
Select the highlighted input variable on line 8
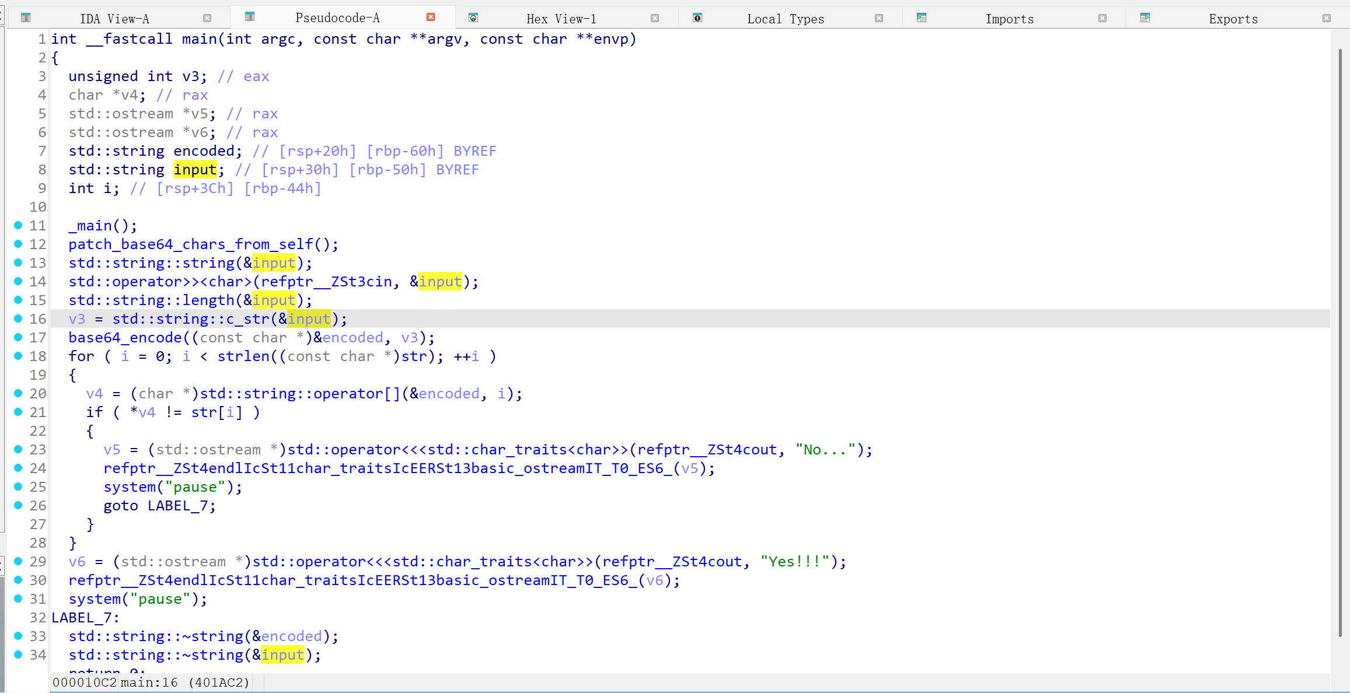[196, 169]
